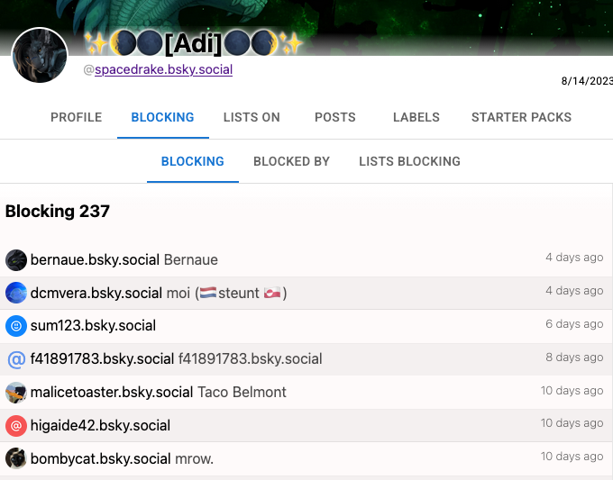613x480 pixels.
Task: Open the dcmvera.bsky.social handle
Action: click(x=96, y=293)
